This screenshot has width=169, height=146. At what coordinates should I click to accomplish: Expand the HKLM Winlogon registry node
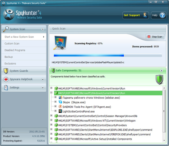coord(51,120)
